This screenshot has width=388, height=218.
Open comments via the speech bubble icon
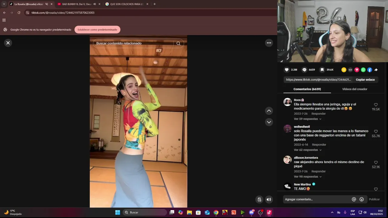point(305,70)
